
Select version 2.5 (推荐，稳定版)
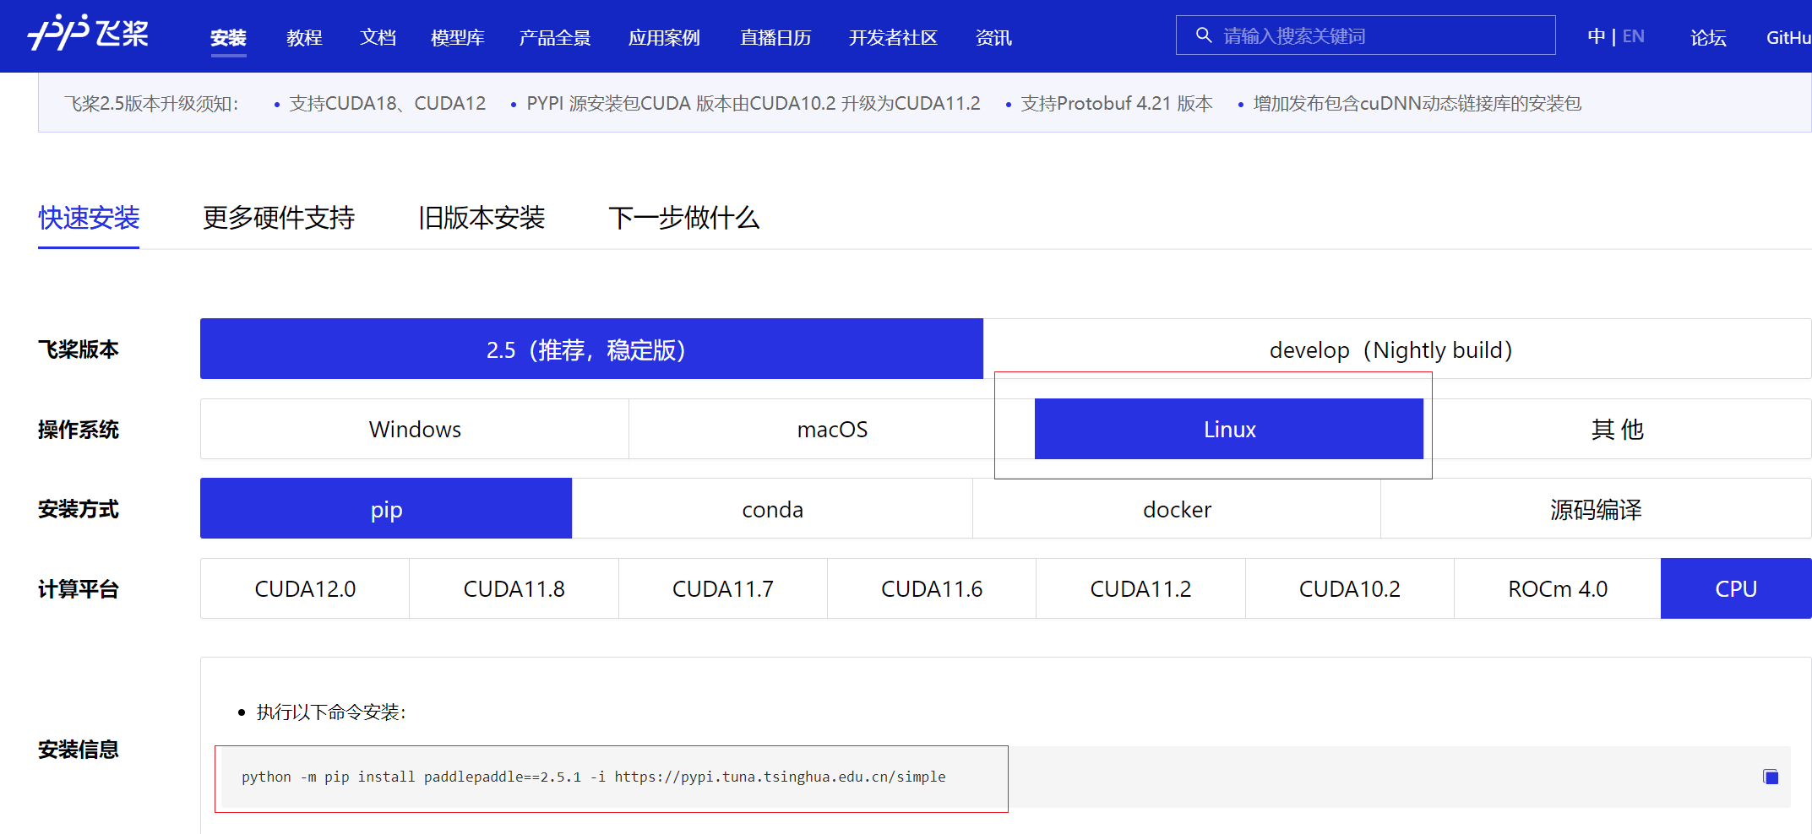(591, 349)
